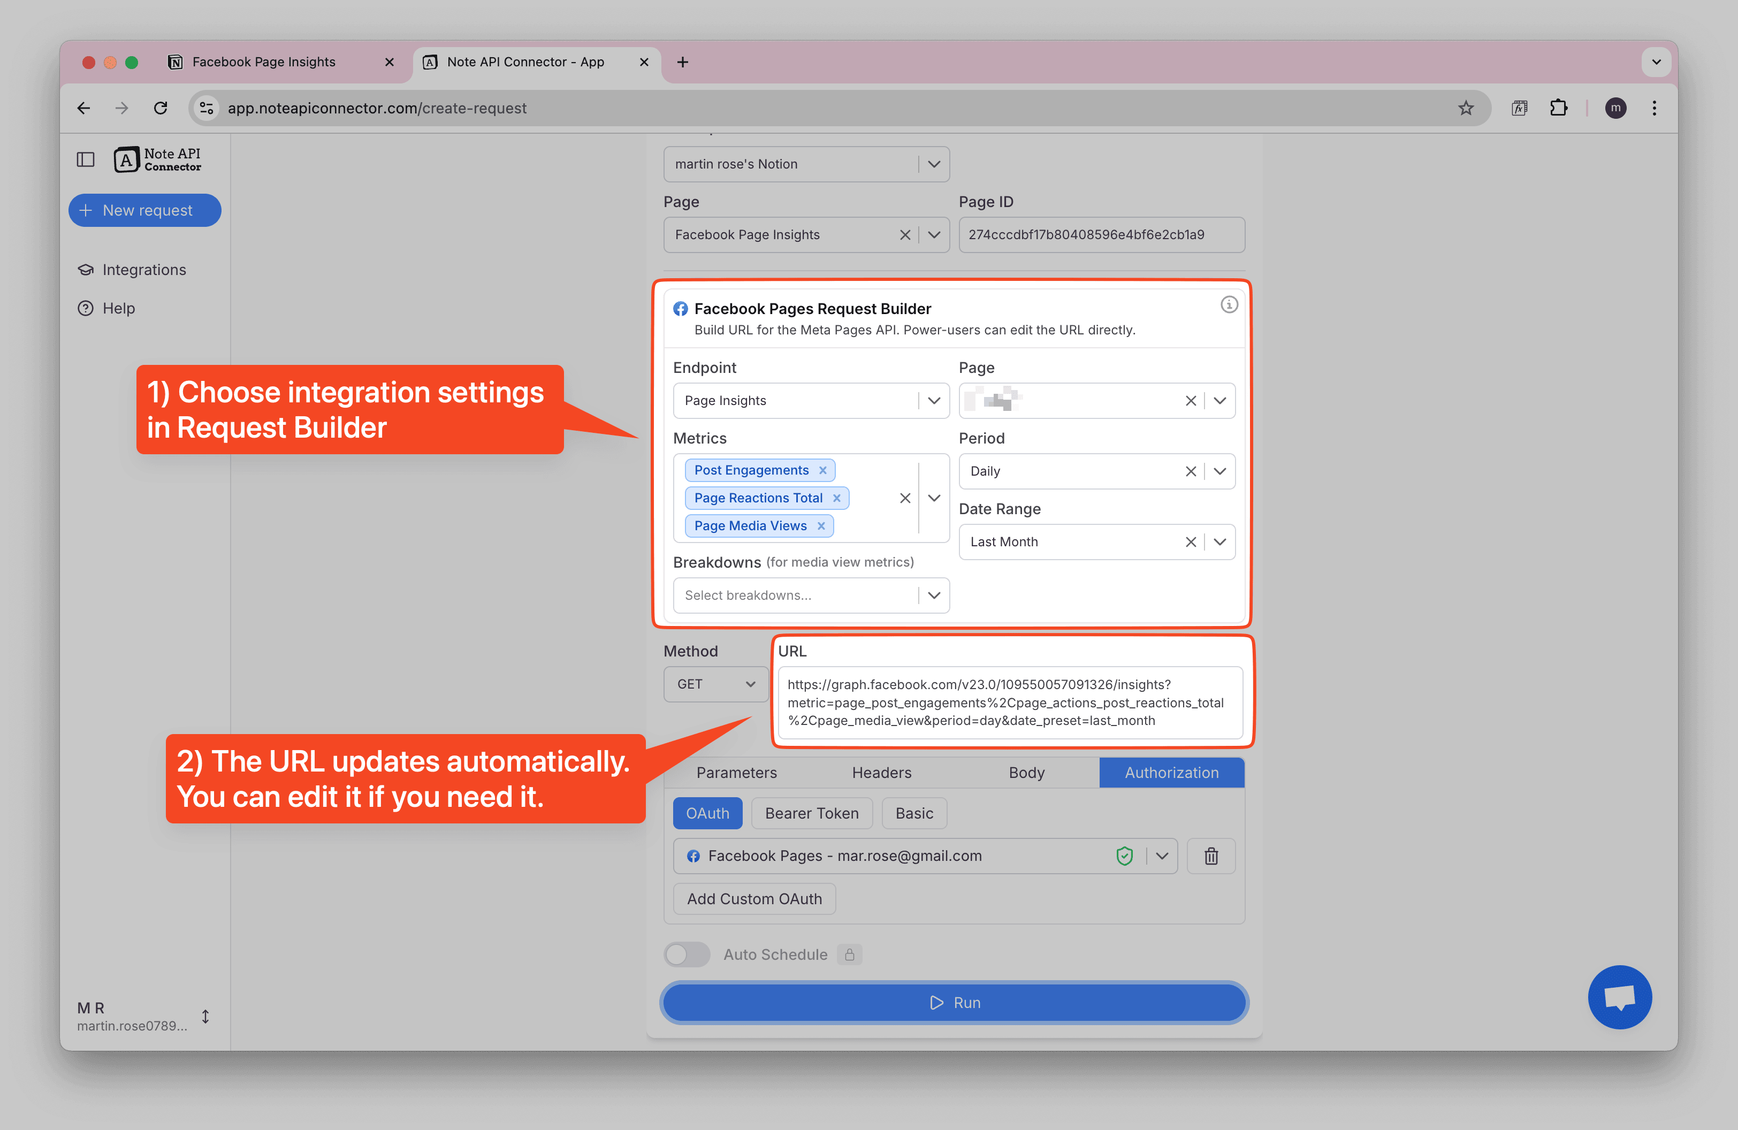The height and width of the screenshot is (1130, 1738).
Task: Click Add Custom OAuth button
Action: pos(754,899)
